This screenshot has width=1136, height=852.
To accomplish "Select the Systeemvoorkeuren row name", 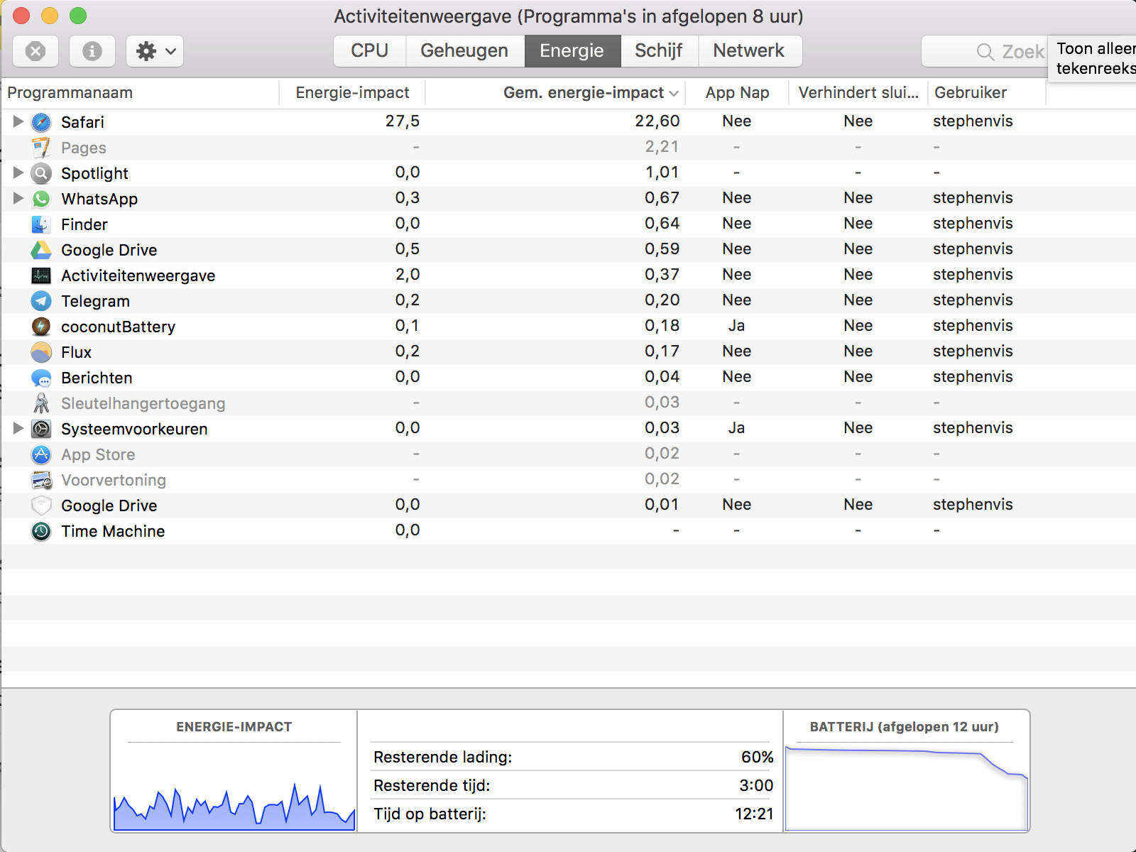I will coord(134,429).
